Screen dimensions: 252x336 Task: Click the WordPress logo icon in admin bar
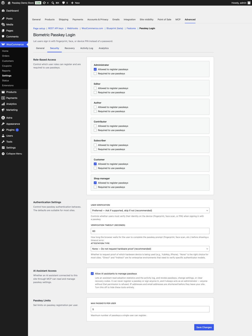coord(3,3)
